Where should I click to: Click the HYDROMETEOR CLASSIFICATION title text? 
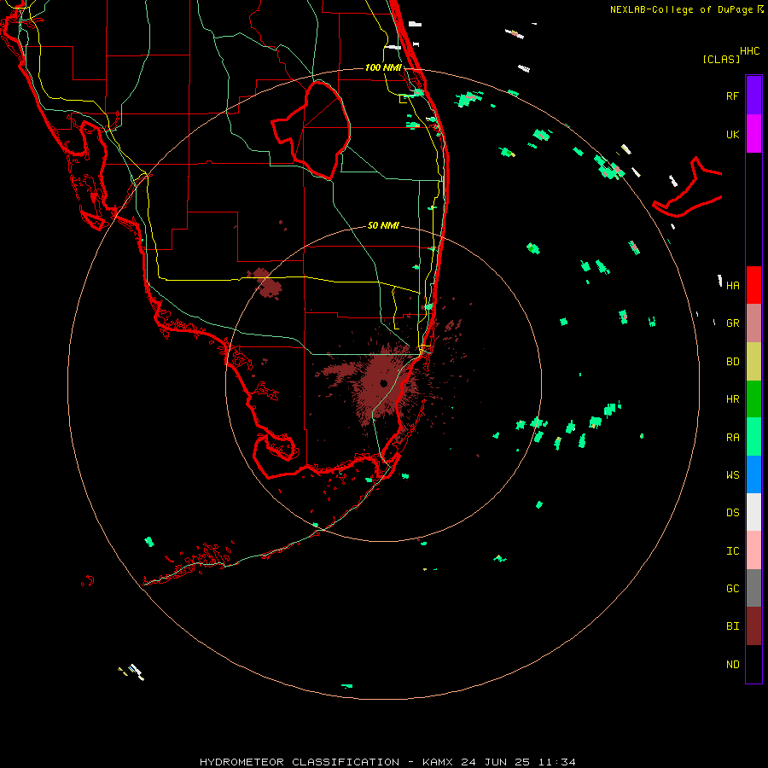300,762
